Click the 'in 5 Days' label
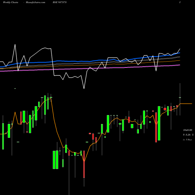195x195 pixels. point(188,140)
